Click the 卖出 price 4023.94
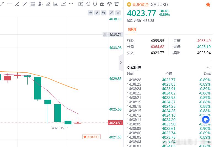Viewport: 214px width, 147px height. 204,53
